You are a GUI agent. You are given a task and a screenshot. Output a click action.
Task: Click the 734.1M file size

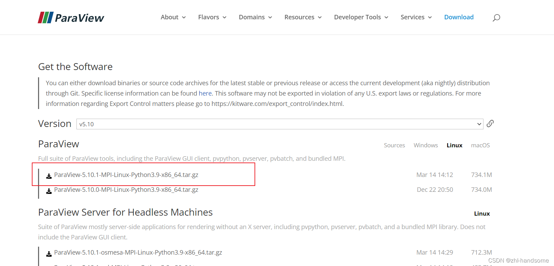pyautogui.click(x=481, y=175)
